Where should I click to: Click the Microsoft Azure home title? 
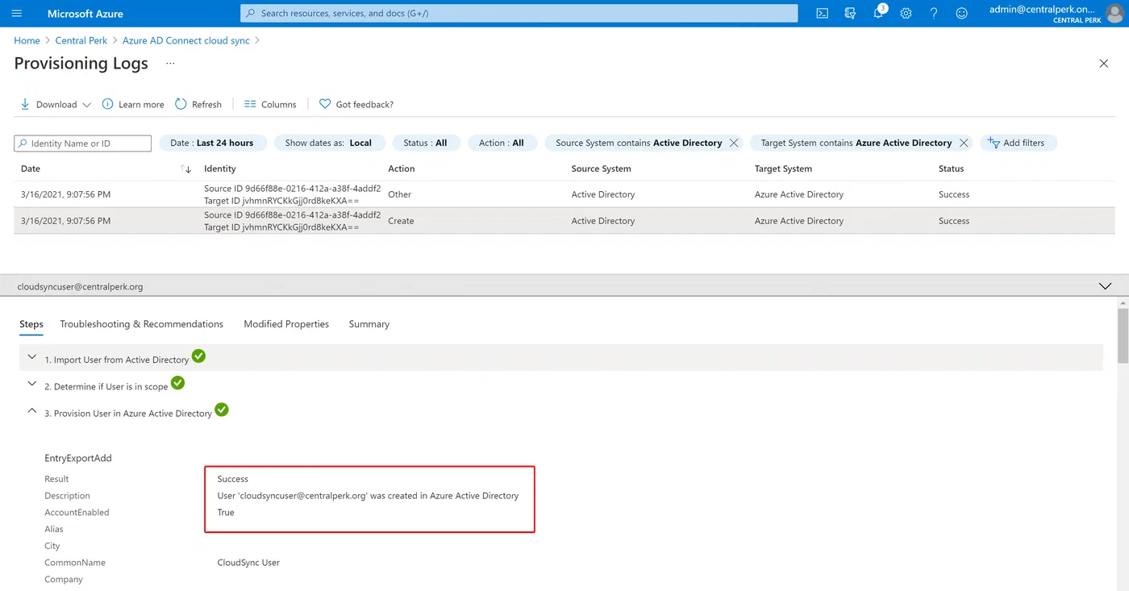point(85,14)
